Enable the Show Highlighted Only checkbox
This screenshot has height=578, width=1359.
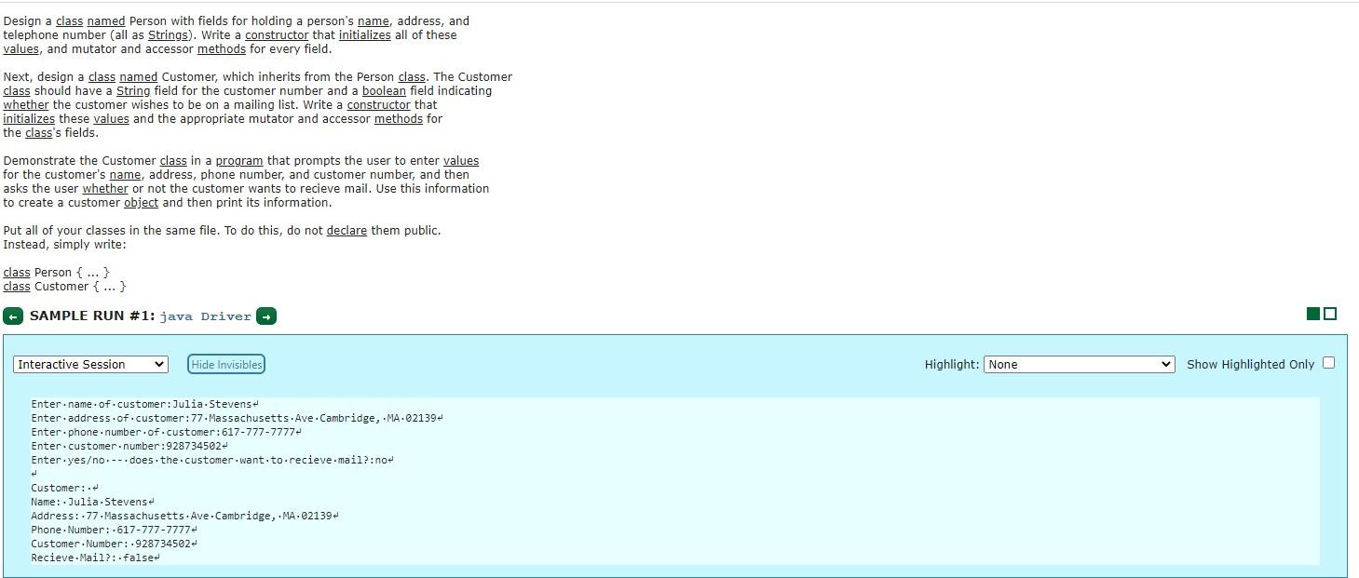tap(1328, 362)
